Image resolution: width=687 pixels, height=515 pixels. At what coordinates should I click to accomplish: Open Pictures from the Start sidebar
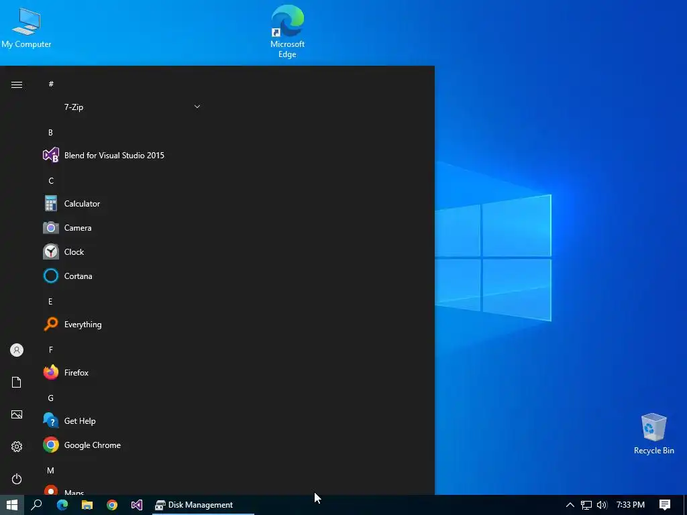coord(17,414)
